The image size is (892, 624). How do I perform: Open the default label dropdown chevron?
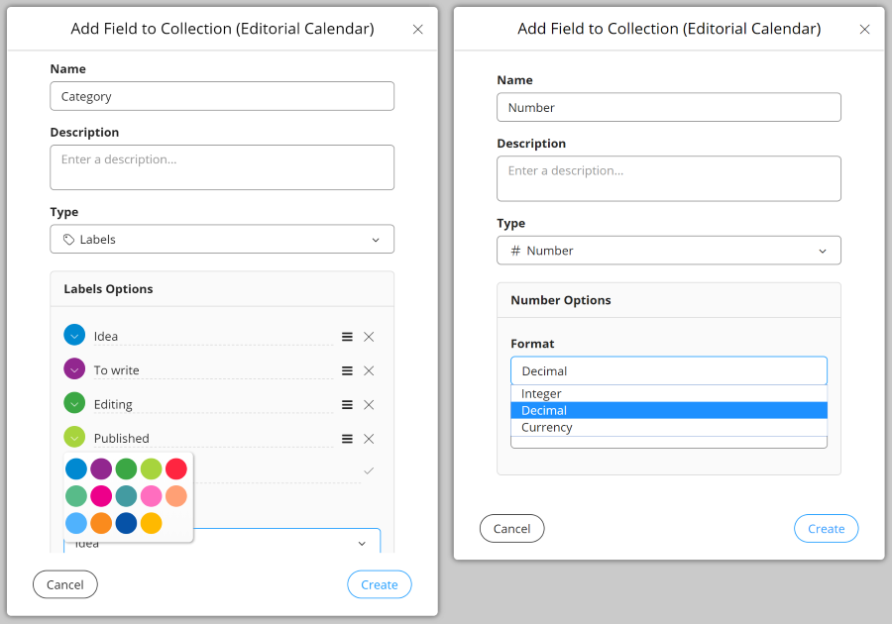click(x=362, y=544)
